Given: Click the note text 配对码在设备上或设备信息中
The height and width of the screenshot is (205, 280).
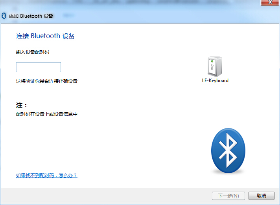Looking at the screenshot, I should point(47,114).
